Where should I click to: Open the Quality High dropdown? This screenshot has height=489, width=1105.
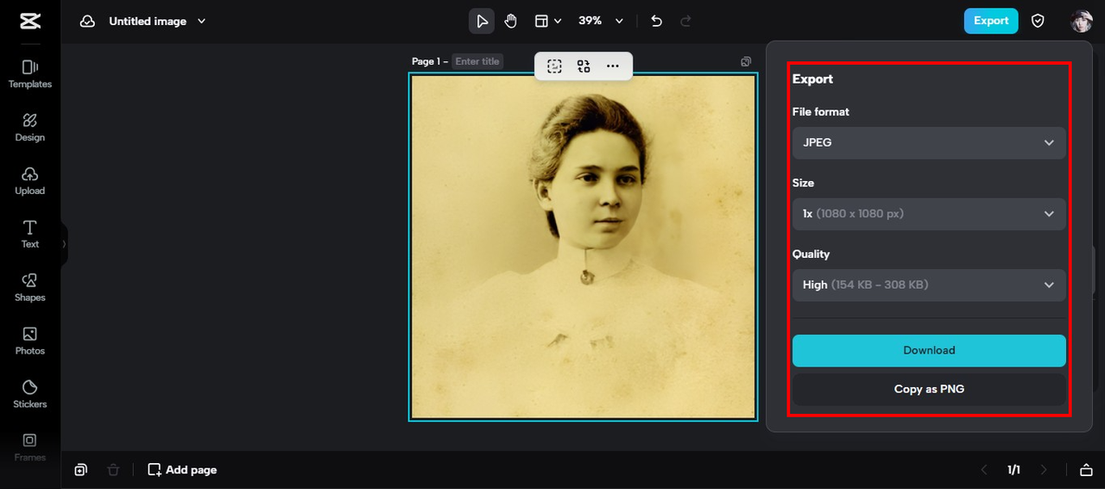tap(929, 285)
